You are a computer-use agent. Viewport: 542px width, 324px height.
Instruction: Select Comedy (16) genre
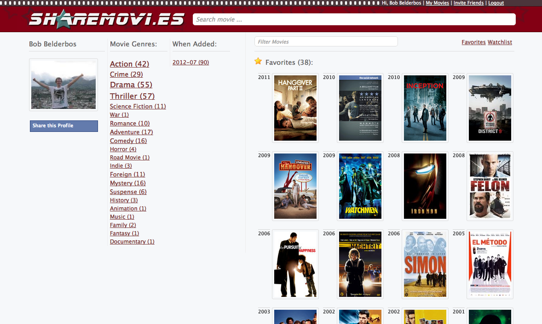[x=128, y=141]
